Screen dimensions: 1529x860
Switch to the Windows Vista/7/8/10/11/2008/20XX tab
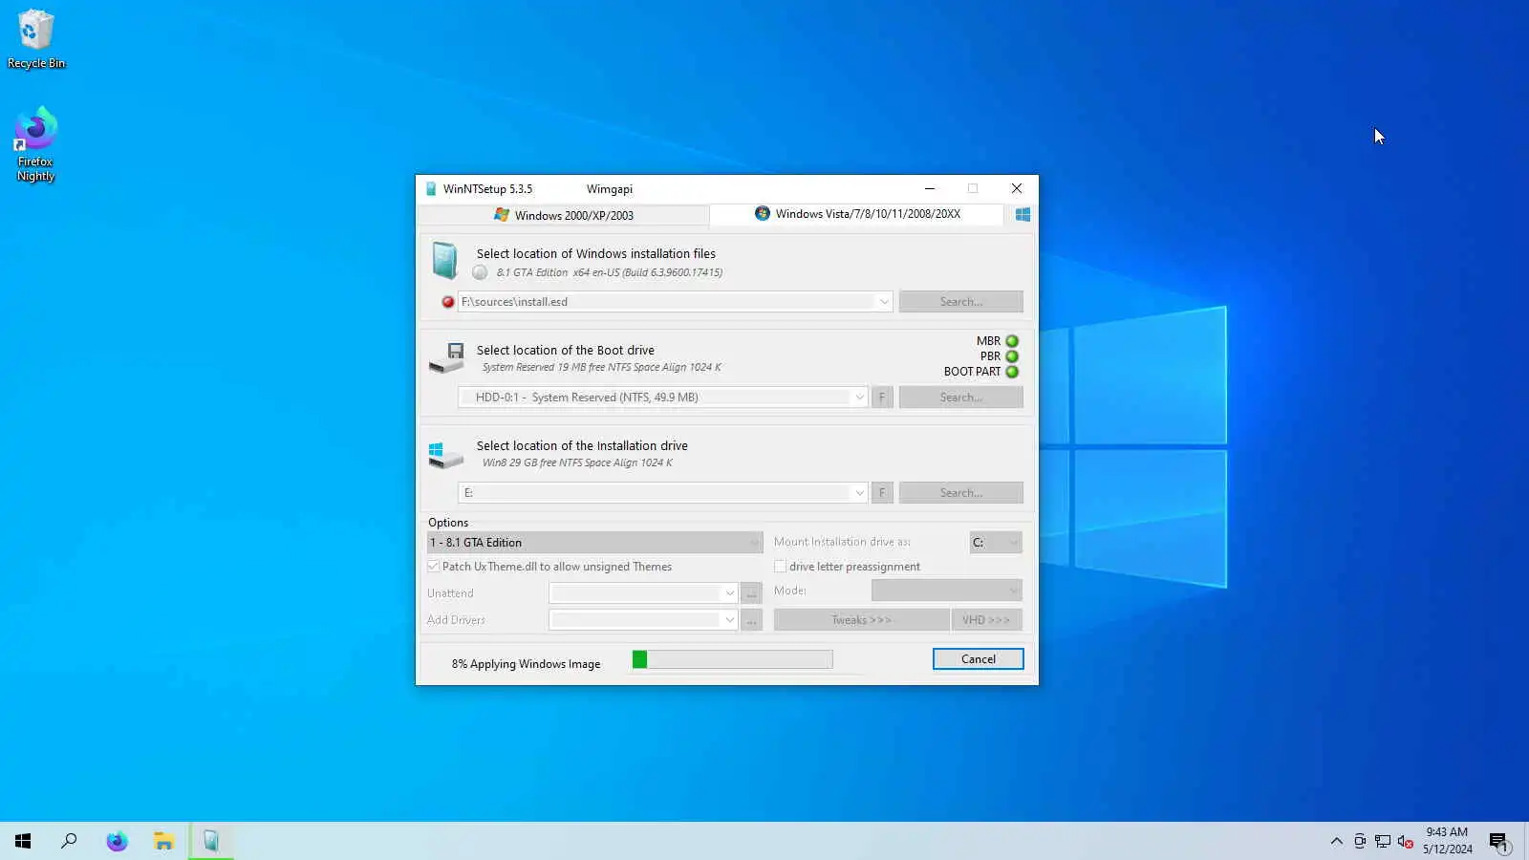[x=857, y=214]
